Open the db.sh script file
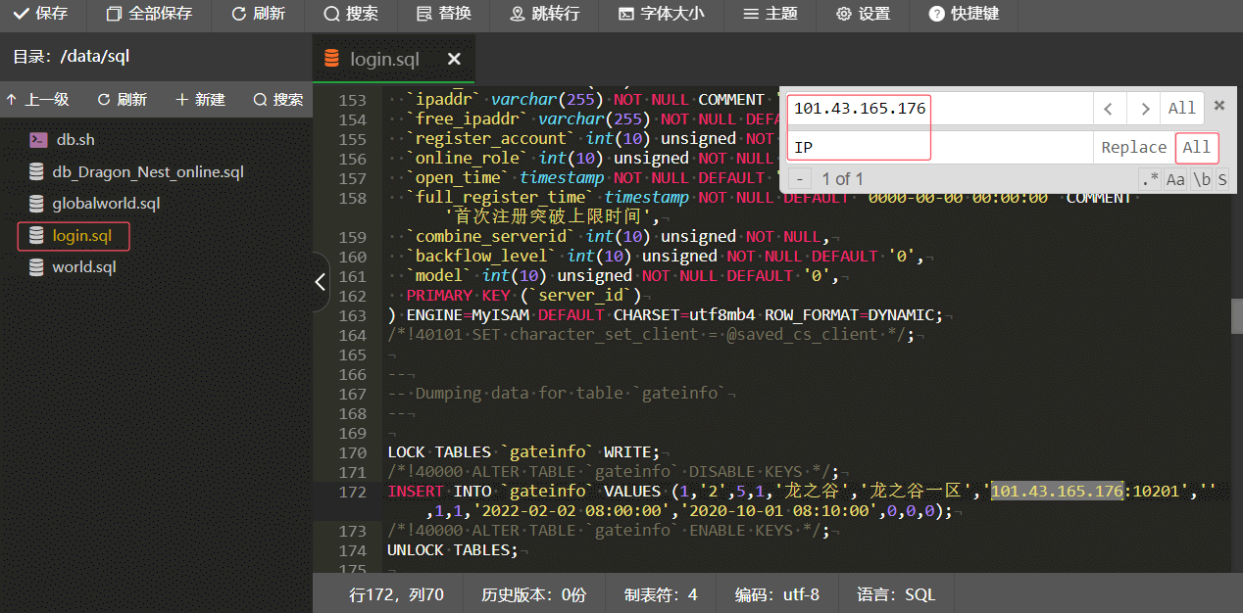 click(x=75, y=140)
